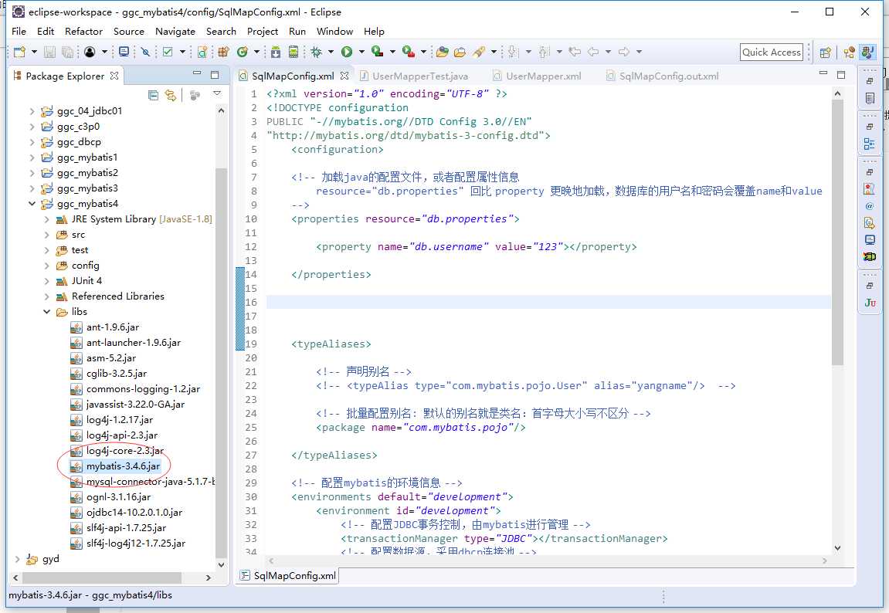Click the Last Edit Location icon
The height and width of the screenshot is (613, 889).
575,52
